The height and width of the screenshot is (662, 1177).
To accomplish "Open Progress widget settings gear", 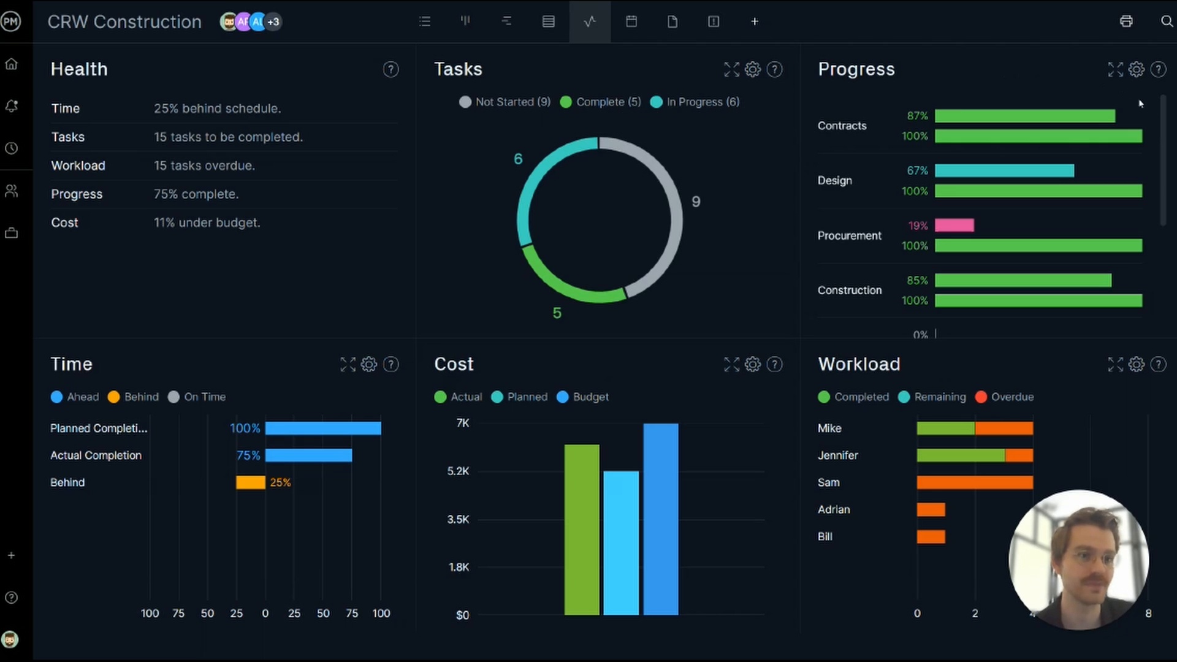I will 1137,69.
